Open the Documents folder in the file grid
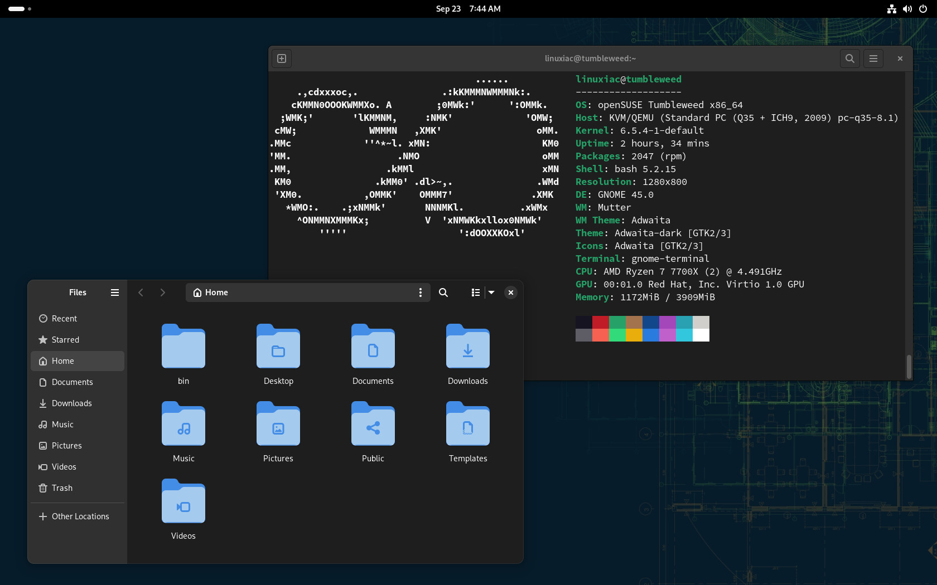937x585 pixels. (373, 346)
